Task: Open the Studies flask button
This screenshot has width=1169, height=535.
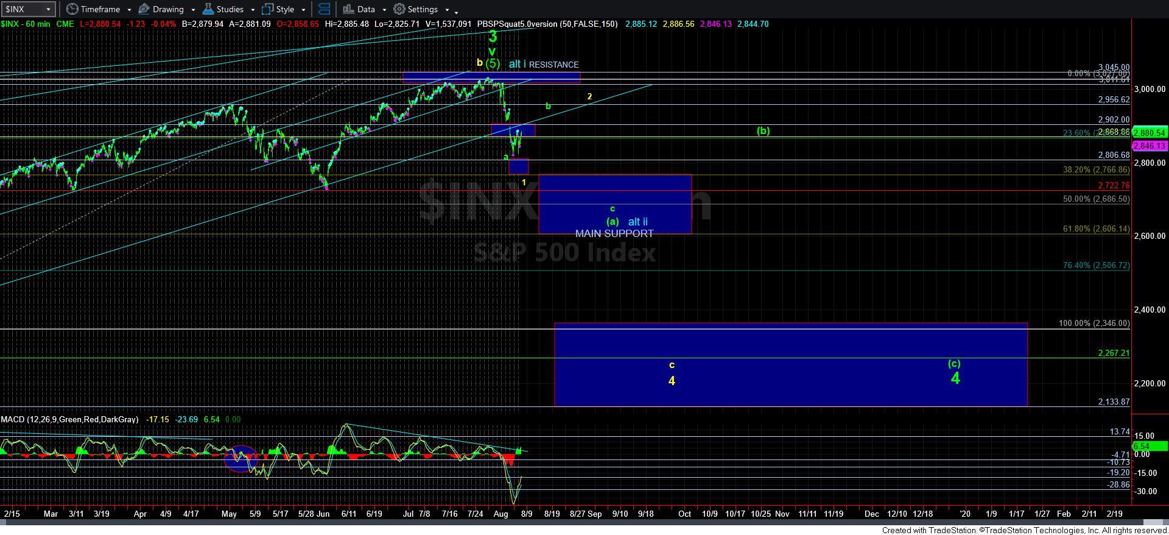Action: (223, 9)
